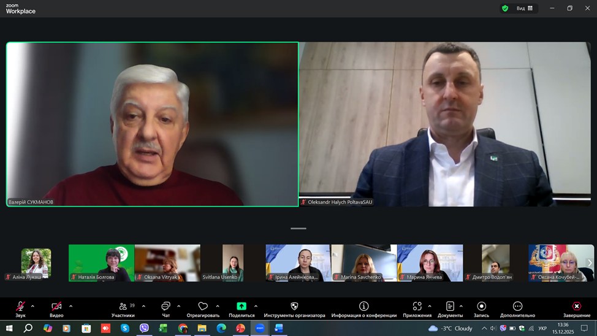Viewport: 597px width, 336px height.
Task: Open the Вид view layout menu
Action: 525,9
